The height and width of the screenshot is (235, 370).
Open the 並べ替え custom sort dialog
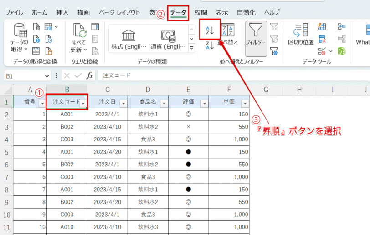pyautogui.click(x=228, y=34)
